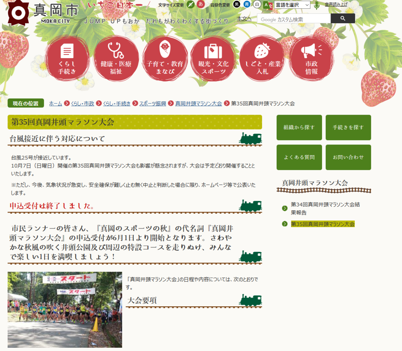Open 健康・医療 福祉 stethoscope menu
The height and width of the screenshot is (351, 402).
click(x=116, y=58)
